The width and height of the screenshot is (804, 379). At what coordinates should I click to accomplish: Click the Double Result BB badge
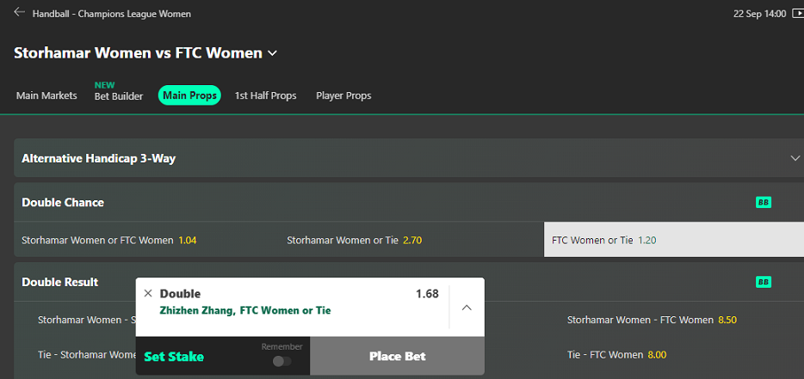764,282
